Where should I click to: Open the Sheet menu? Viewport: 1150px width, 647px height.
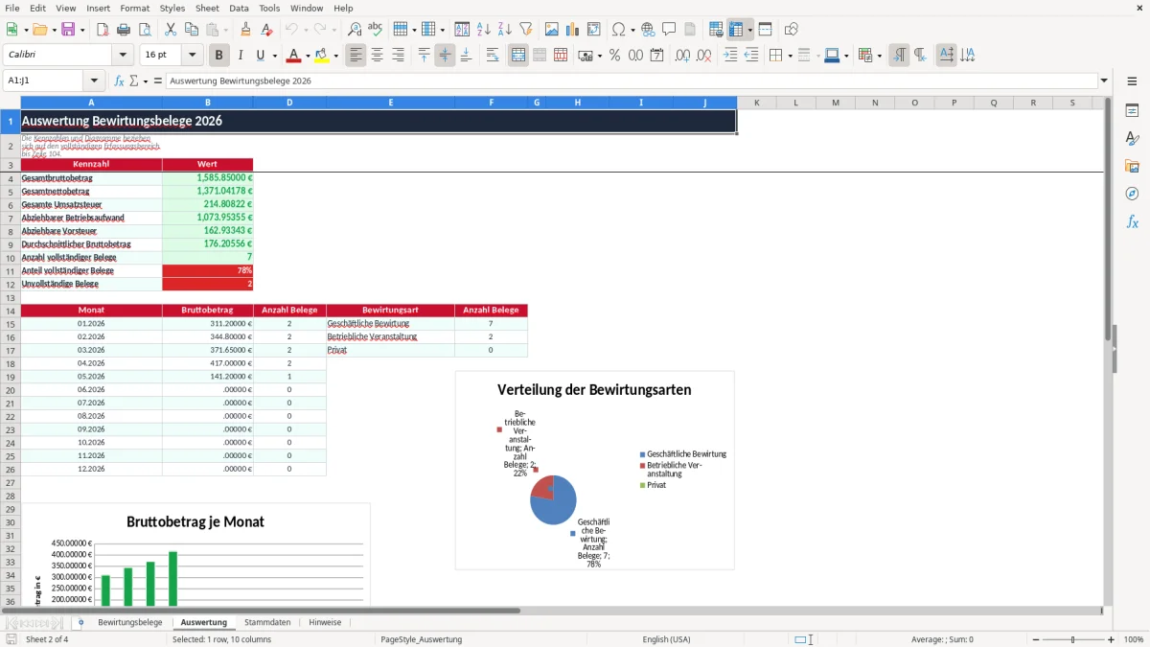207,8
